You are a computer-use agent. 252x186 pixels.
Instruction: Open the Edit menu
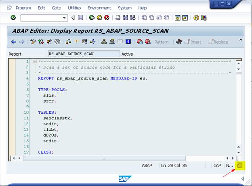41,8
